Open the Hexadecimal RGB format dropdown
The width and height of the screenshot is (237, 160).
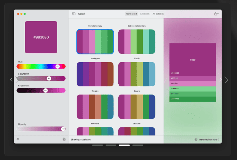209,139
